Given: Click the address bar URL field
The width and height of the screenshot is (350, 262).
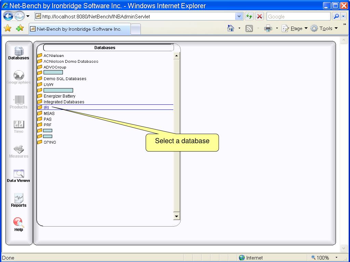Looking at the screenshot, I should tap(135, 16).
